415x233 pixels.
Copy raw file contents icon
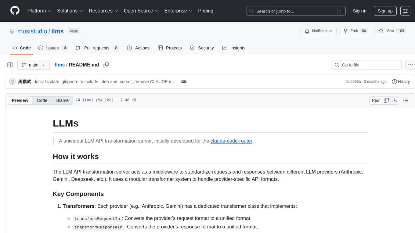386,100
